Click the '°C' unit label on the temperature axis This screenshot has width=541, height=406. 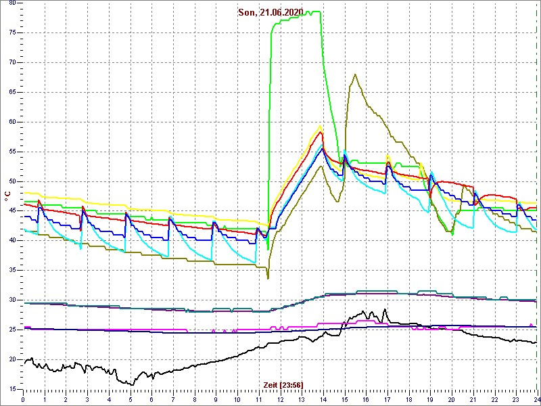tap(7, 196)
